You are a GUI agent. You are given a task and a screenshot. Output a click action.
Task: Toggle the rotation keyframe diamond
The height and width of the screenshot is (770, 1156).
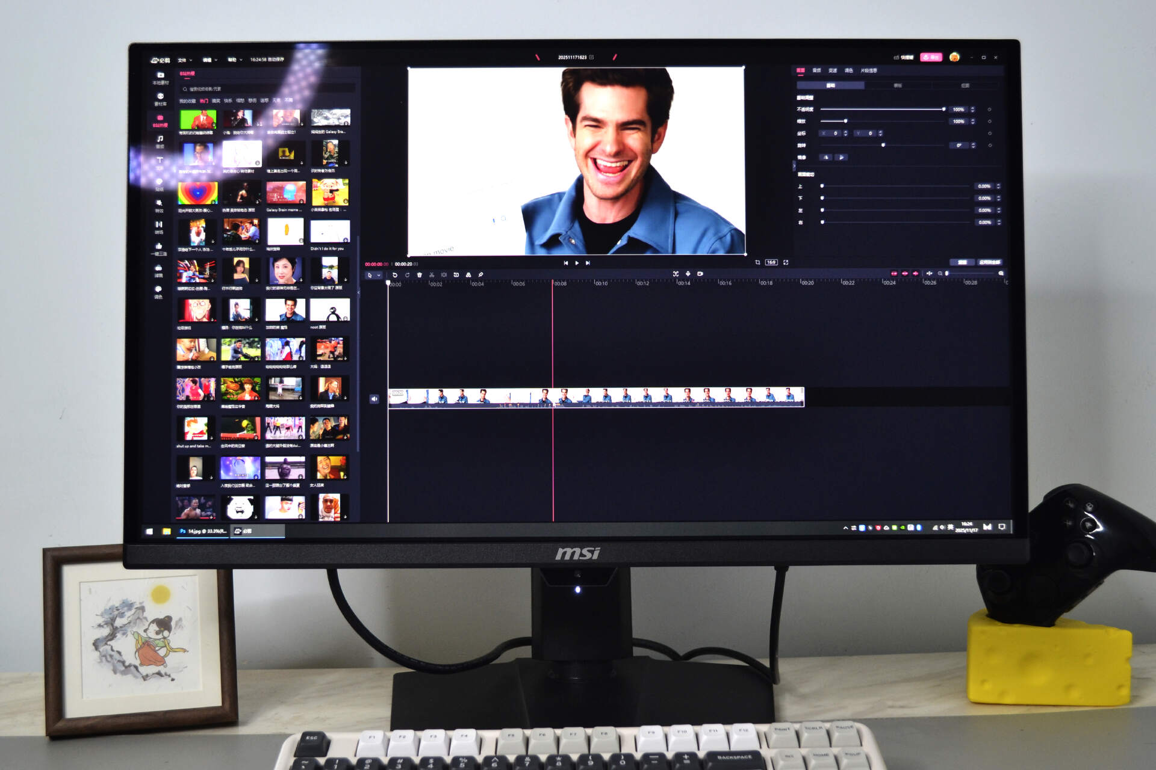989,146
